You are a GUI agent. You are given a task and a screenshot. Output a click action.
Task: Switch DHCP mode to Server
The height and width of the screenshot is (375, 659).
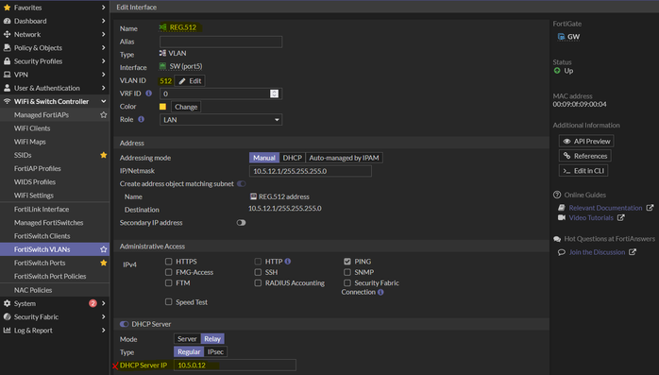187,339
